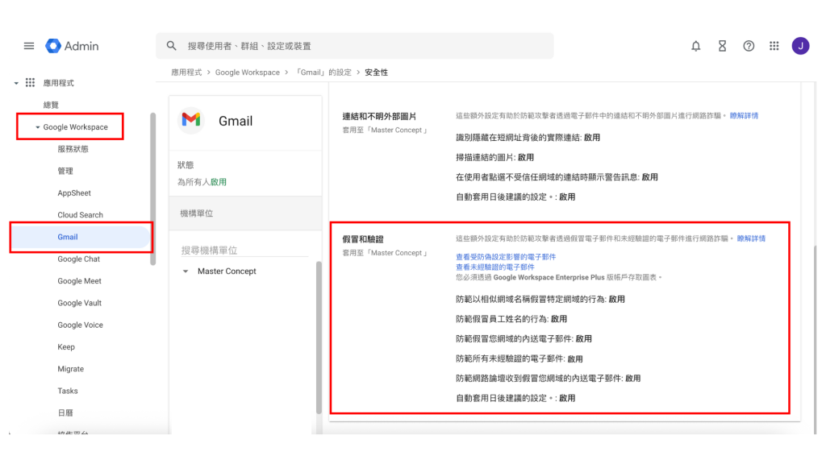Click the 搜尋機構單位 input field

click(x=244, y=251)
